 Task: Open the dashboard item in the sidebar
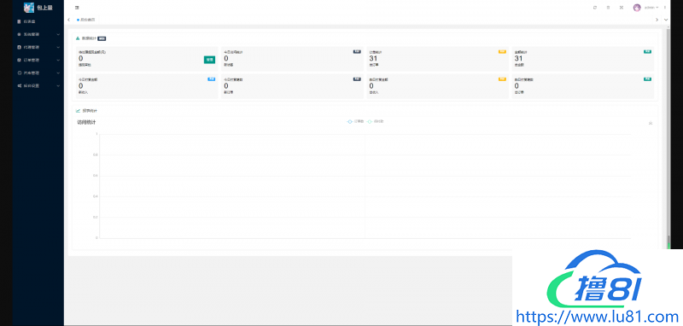tap(38, 21)
